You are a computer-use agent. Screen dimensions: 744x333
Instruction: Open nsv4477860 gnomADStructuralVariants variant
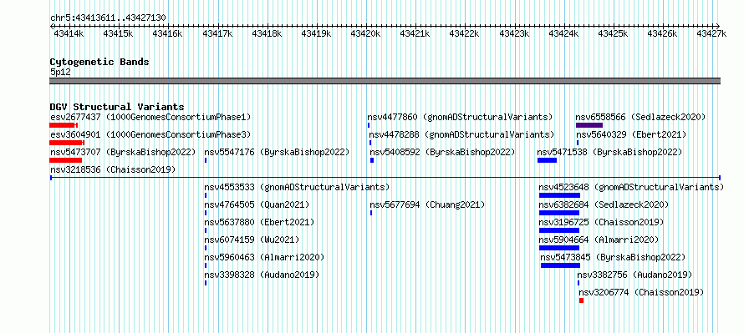[x=460, y=117]
